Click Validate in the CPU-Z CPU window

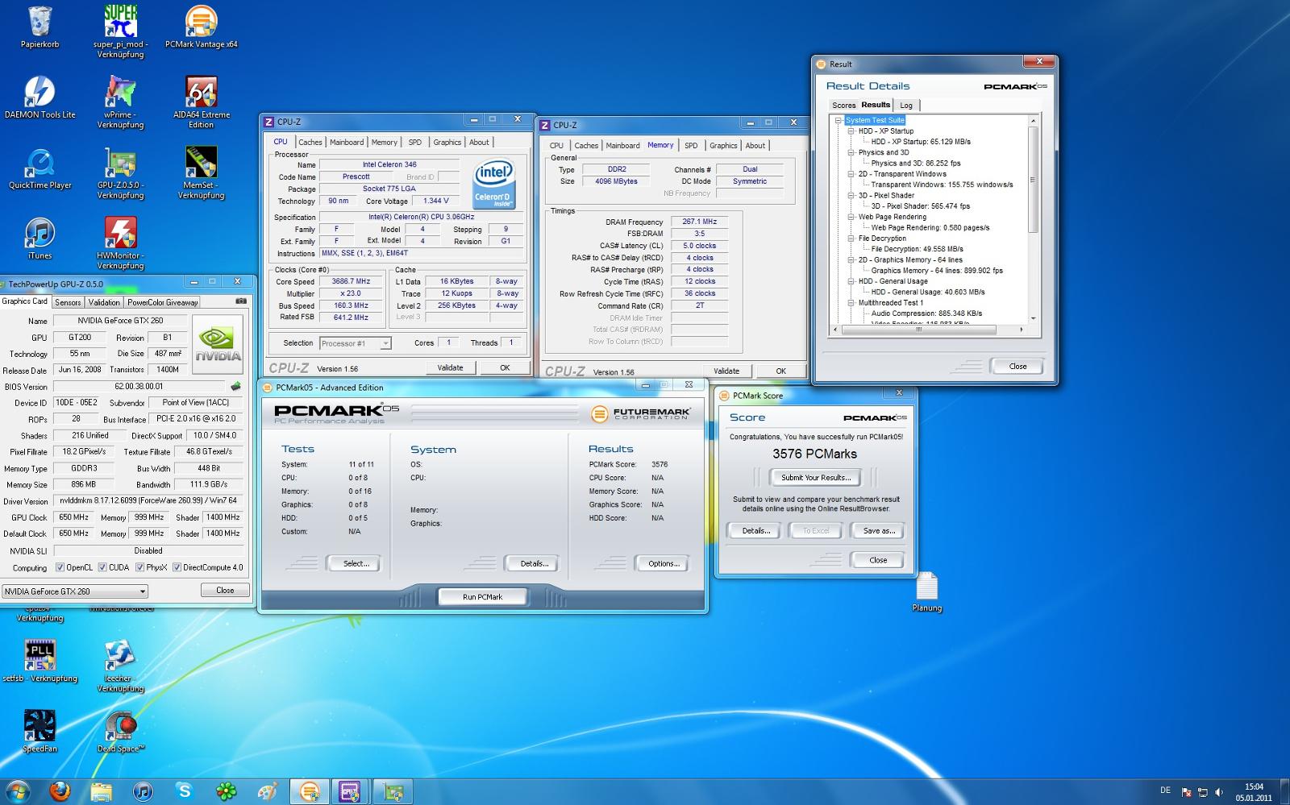450,367
